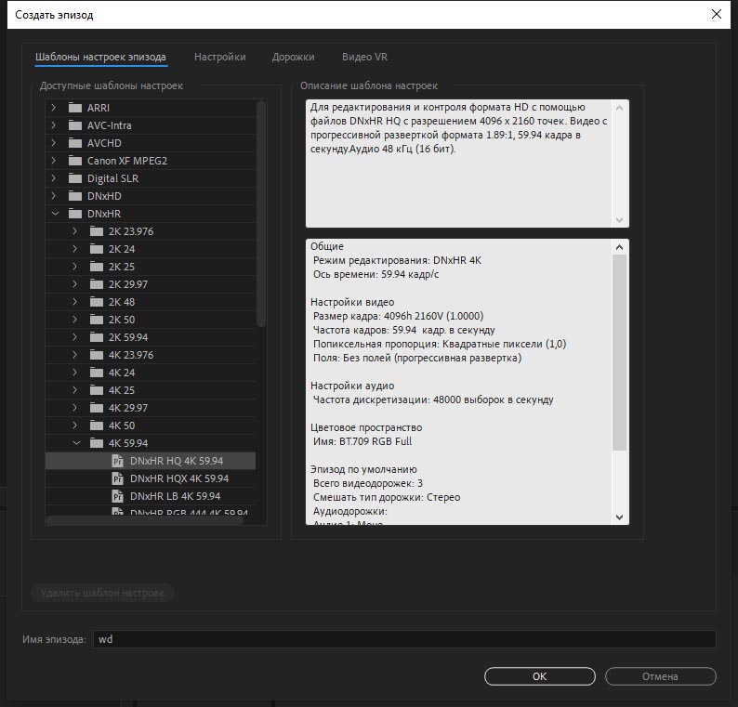Select the DNxHR HQX 4K 59.94 preset icon
The image size is (738, 707).
(x=117, y=478)
